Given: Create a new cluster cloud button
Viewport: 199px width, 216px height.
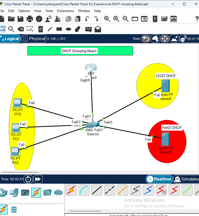Looking at the screenshot, I should click(155, 39).
